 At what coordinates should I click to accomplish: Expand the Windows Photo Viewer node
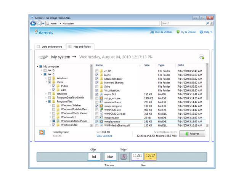click(50, 113)
